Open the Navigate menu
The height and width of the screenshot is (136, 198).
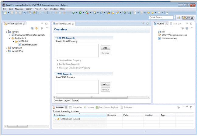tap(19, 9)
